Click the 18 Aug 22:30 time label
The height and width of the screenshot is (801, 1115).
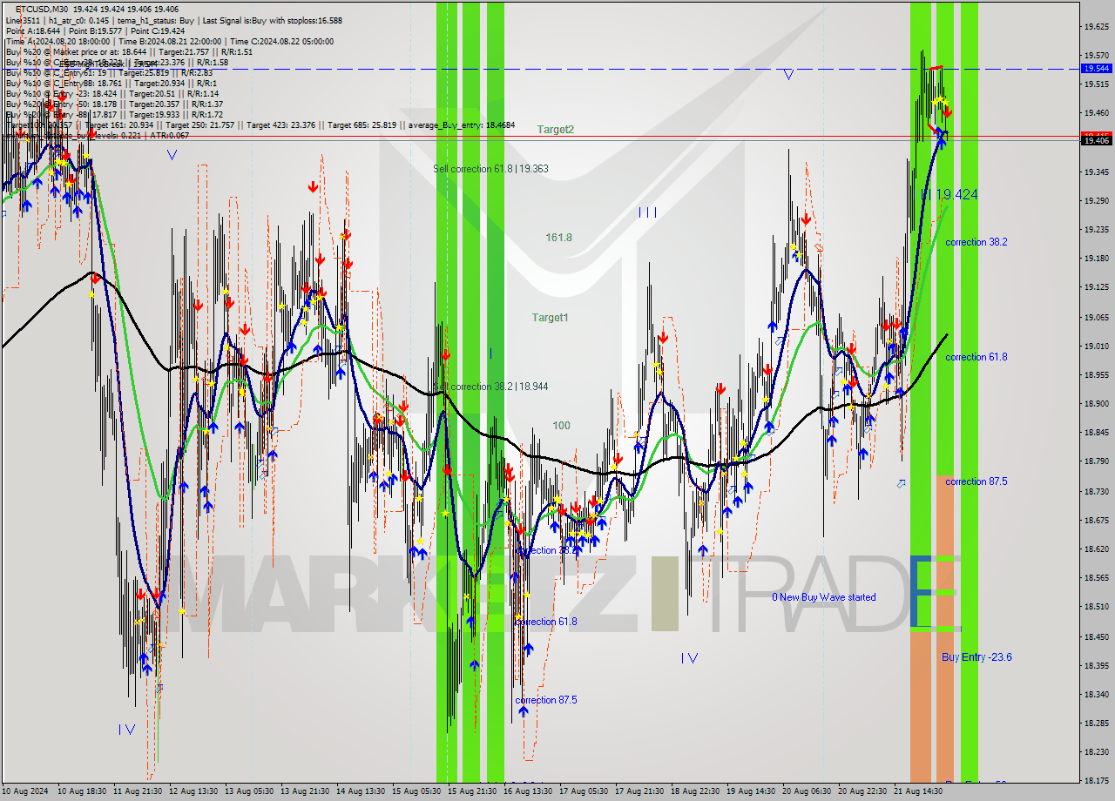[694, 791]
